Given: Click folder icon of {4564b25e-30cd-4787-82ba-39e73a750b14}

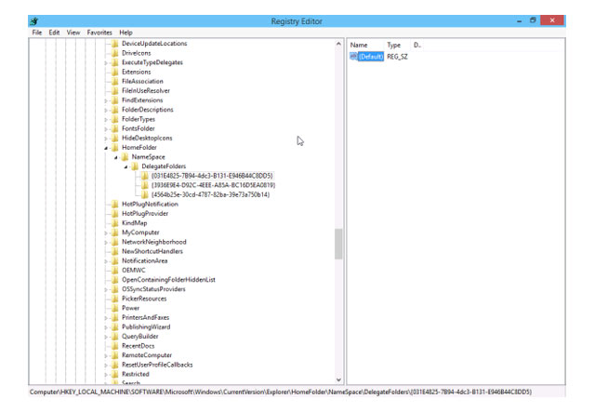Looking at the screenshot, I should (x=145, y=194).
